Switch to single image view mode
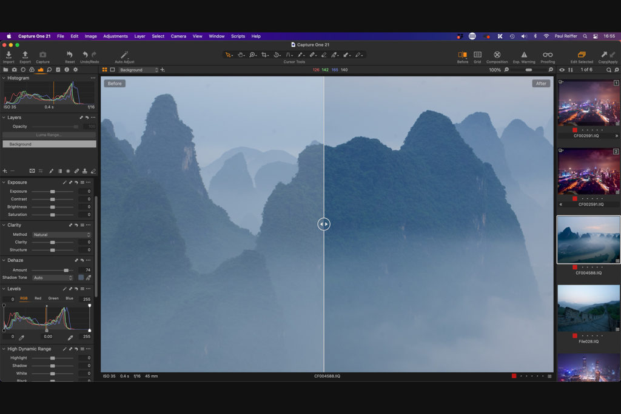 [112, 70]
